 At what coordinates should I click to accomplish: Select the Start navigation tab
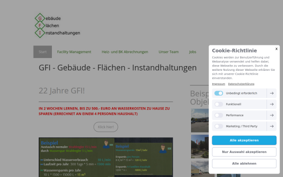point(42,52)
